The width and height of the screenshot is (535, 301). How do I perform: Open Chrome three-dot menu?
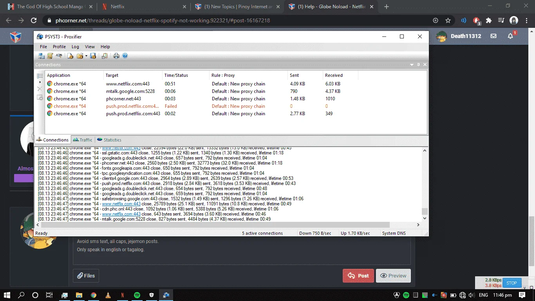point(526,20)
